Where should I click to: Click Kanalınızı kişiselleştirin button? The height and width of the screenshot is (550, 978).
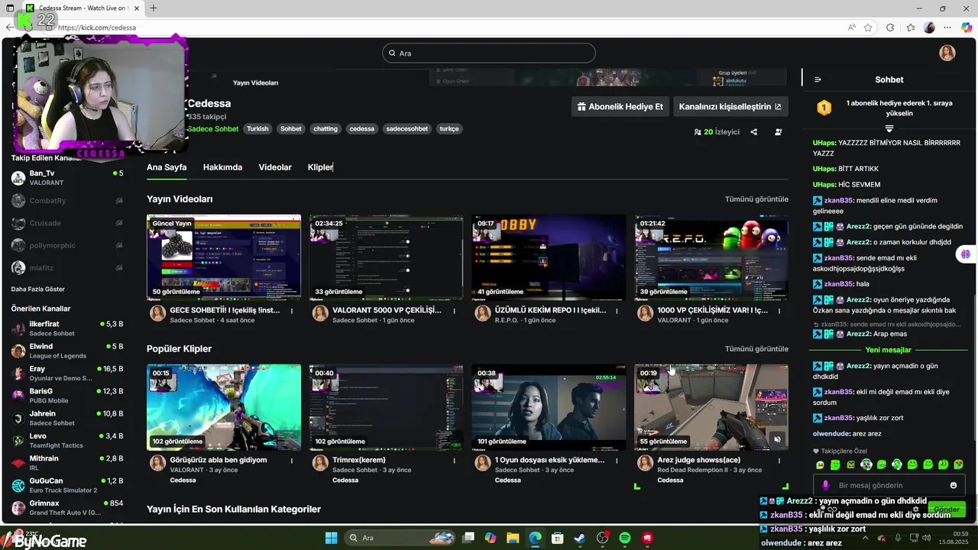[x=730, y=107]
